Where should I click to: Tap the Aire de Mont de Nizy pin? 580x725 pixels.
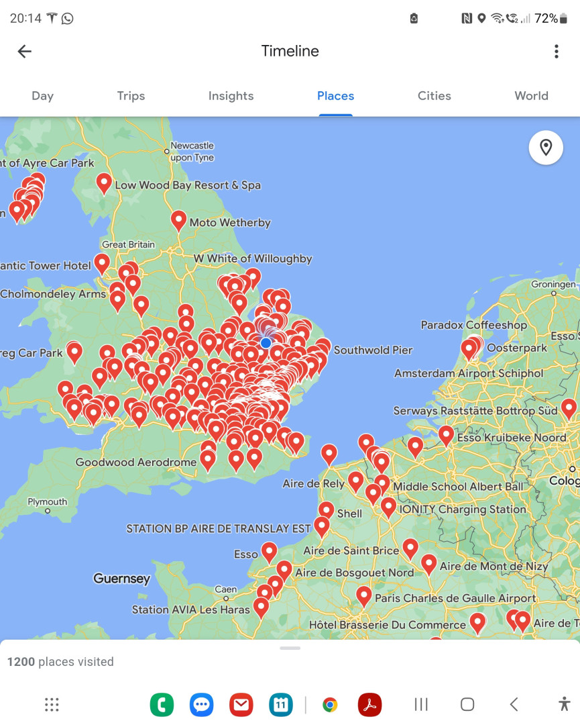click(x=429, y=564)
